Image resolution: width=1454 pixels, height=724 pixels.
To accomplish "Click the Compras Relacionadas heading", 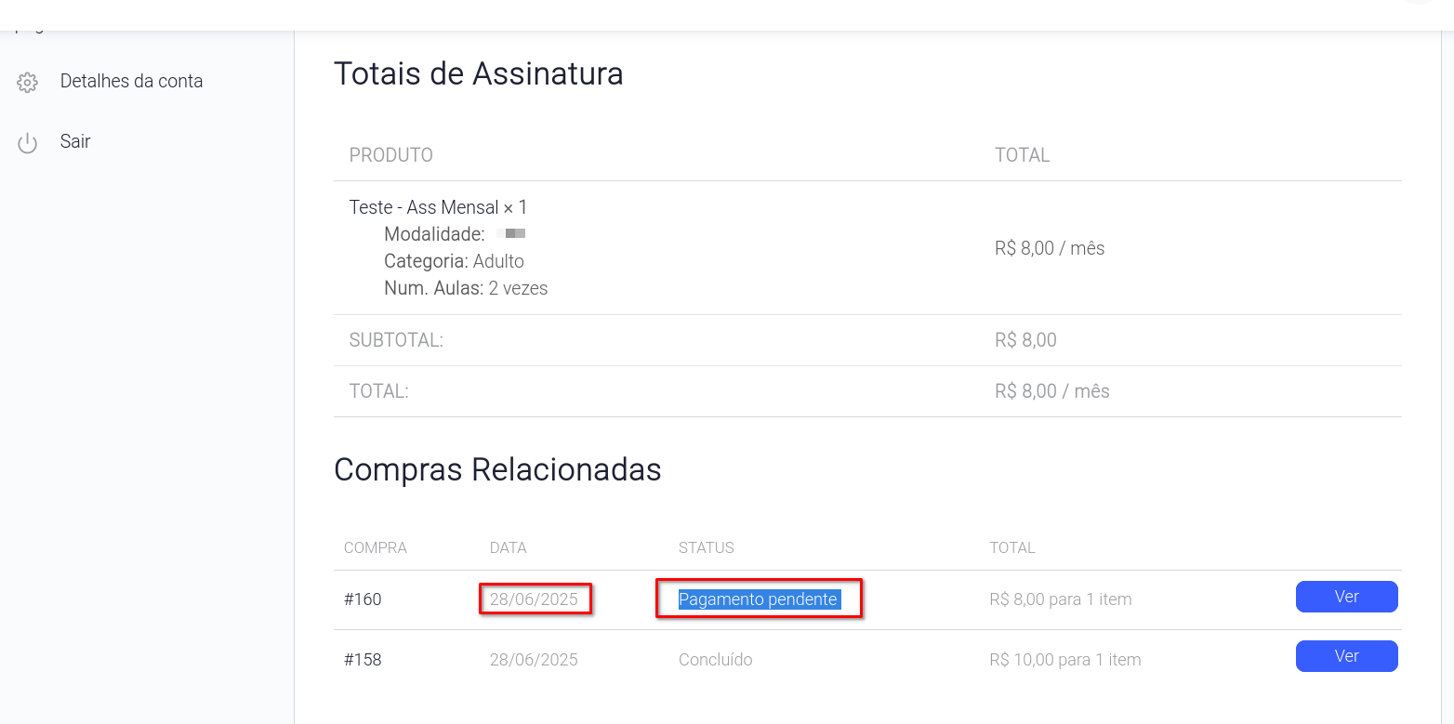I will pos(497,469).
